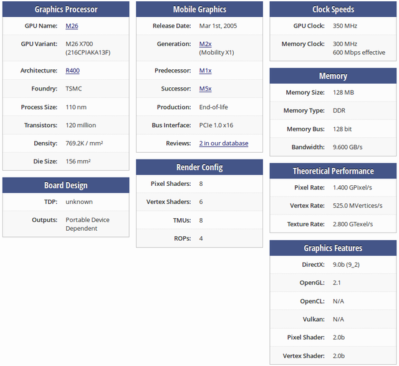Click the memory clock value '300 MHz'
Screen dimensions: 399x366
345,44
